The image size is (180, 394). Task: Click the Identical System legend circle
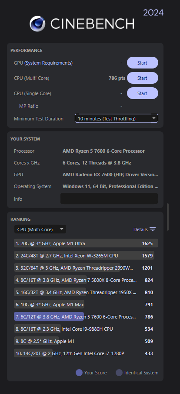(x=119, y=373)
